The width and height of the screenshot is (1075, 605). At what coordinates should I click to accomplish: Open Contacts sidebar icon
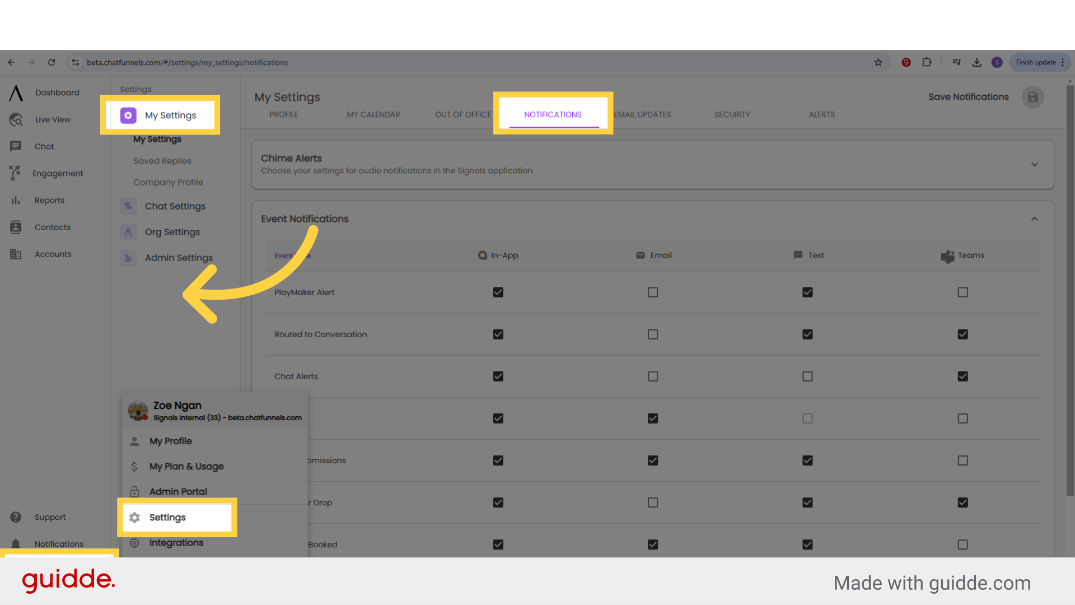[x=16, y=227]
